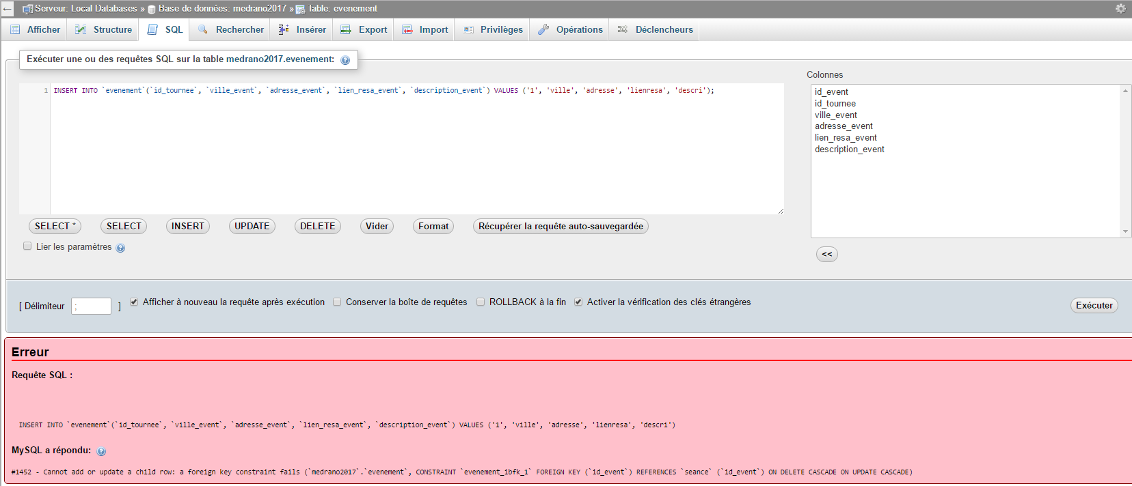
Task: Select id_tournee in Colonnes list
Action: (835, 104)
